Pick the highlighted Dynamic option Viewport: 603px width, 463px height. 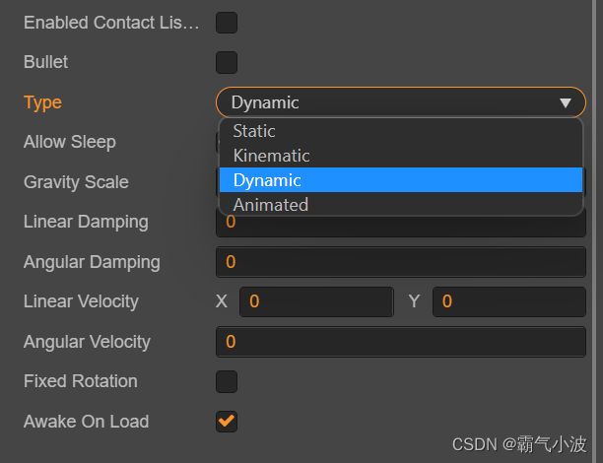[401, 180]
